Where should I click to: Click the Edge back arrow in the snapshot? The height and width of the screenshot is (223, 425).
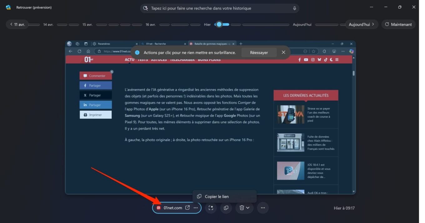click(x=71, y=51)
